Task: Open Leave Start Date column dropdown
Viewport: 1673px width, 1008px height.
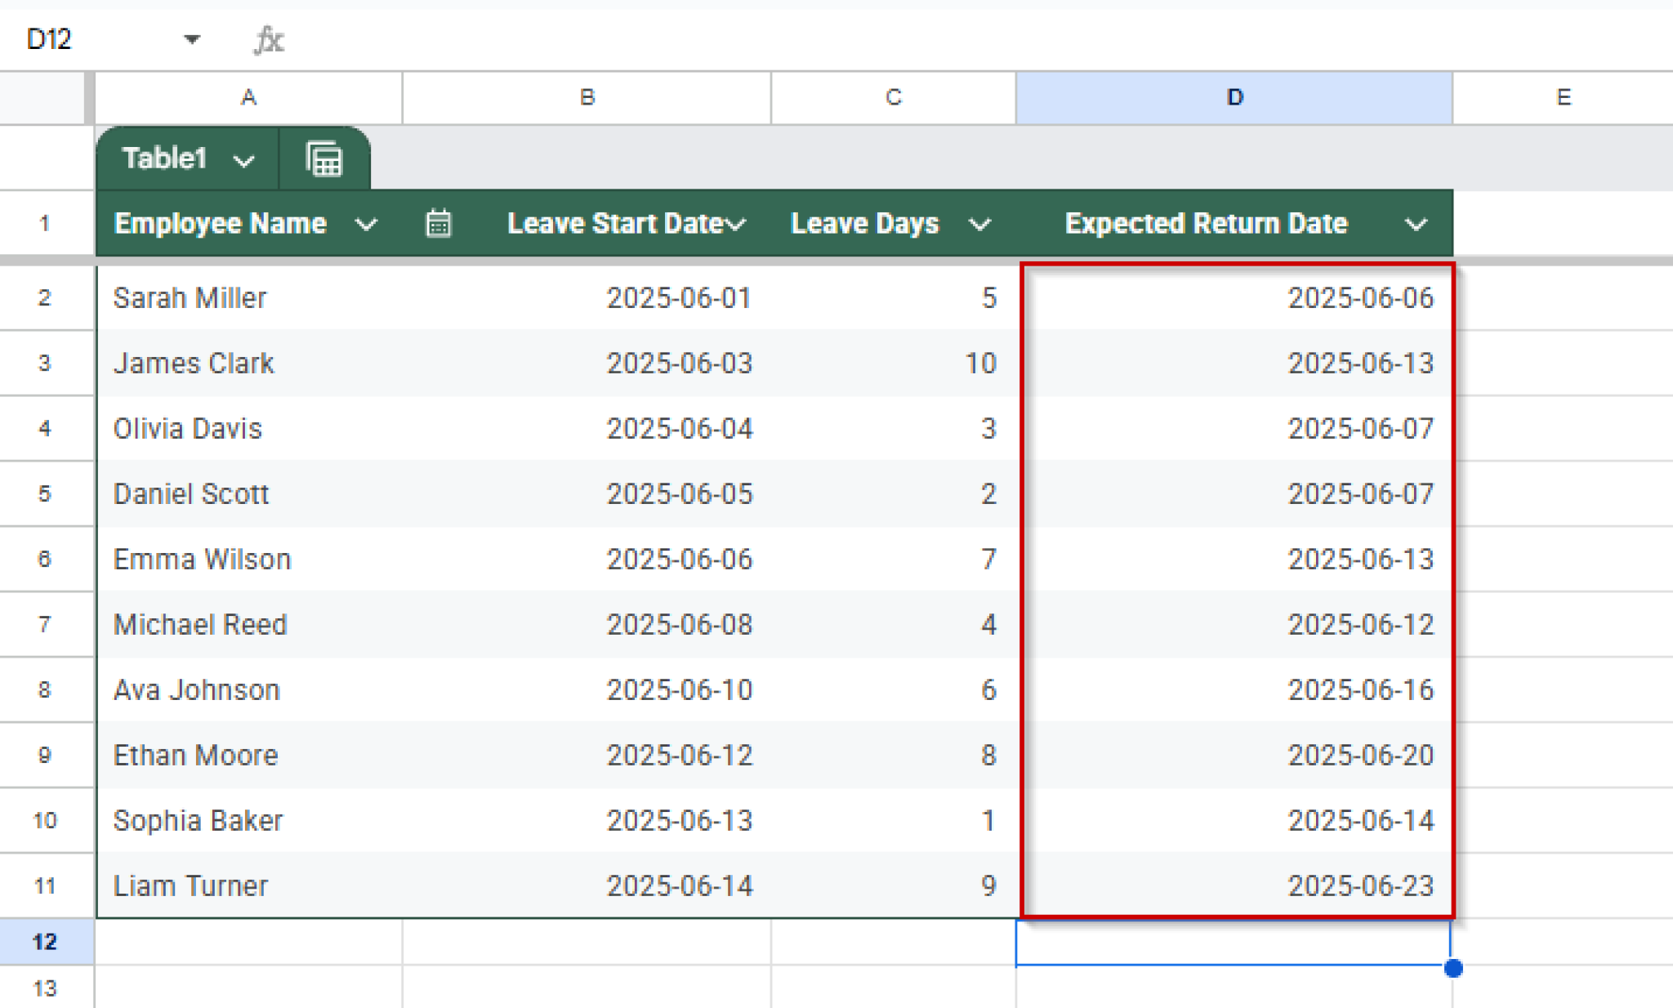Action: [x=738, y=224]
